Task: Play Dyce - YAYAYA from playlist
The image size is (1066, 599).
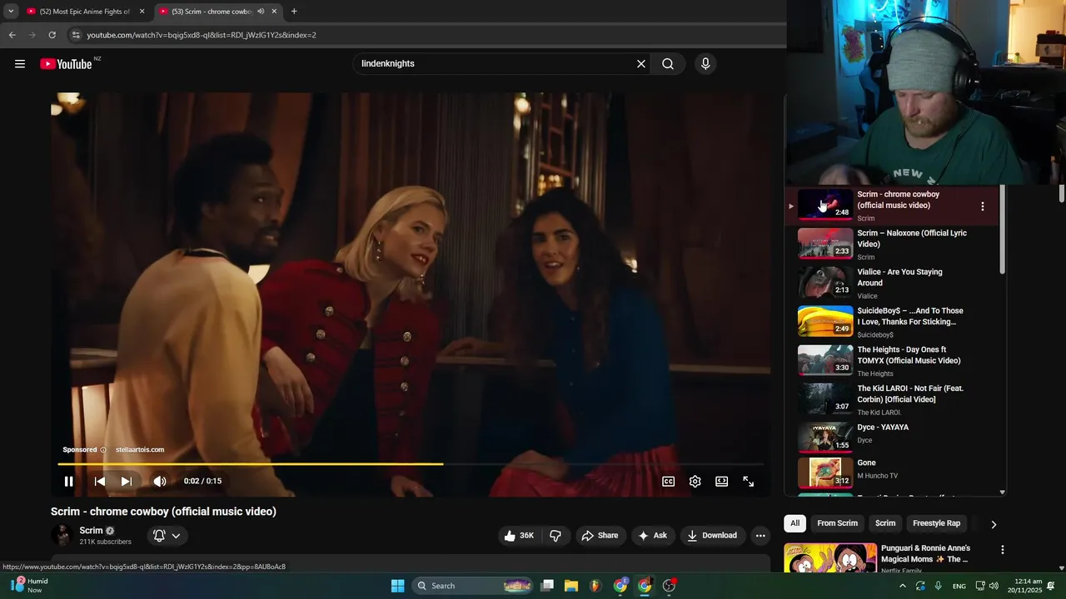Action: pos(892,438)
